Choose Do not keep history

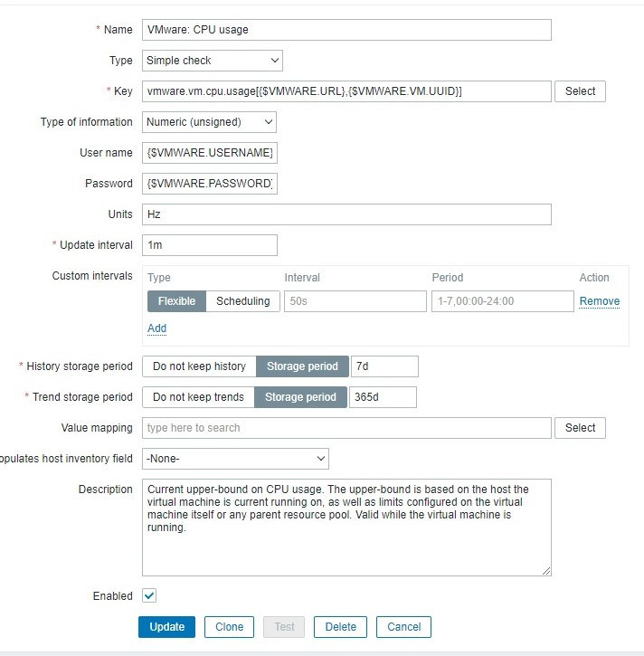pos(199,366)
